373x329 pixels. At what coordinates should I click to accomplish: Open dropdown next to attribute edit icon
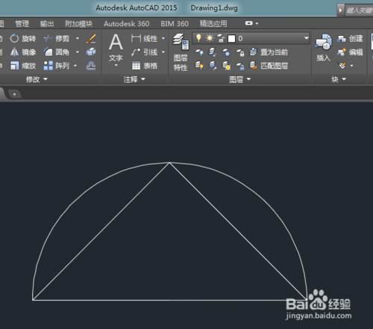point(351,66)
